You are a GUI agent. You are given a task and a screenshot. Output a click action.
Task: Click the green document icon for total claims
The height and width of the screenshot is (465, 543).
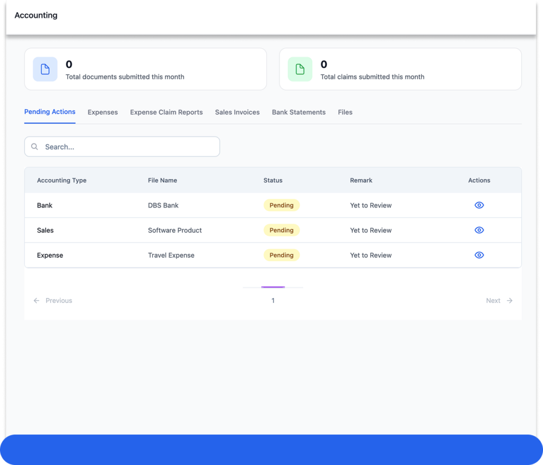click(300, 69)
